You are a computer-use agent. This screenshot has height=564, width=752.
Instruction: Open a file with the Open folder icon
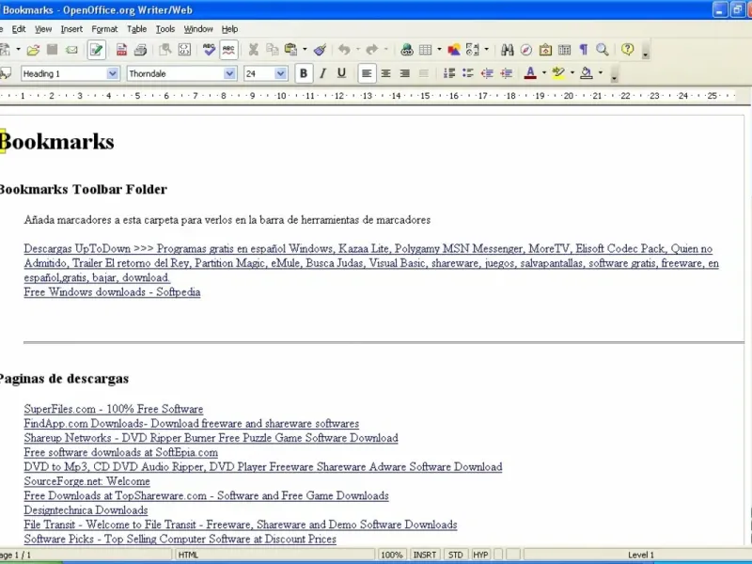point(33,50)
